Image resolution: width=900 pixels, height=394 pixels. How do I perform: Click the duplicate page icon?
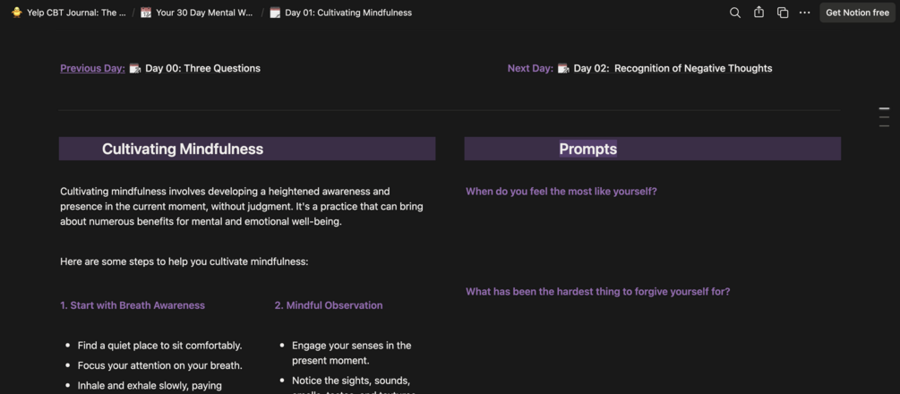(782, 13)
